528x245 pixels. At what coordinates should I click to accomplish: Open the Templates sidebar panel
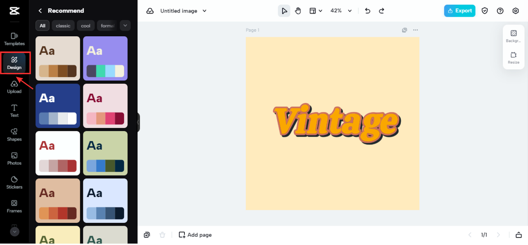pyautogui.click(x=14, y=39)
